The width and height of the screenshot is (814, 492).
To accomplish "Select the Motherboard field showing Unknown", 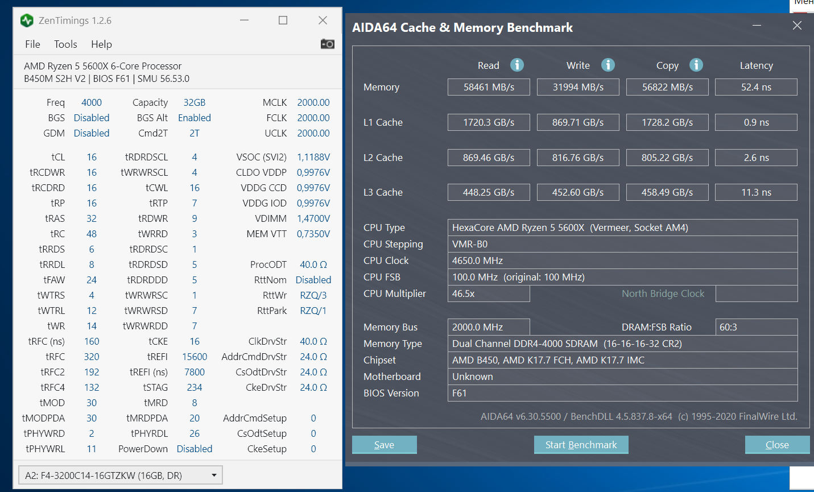I will (622, 377).
